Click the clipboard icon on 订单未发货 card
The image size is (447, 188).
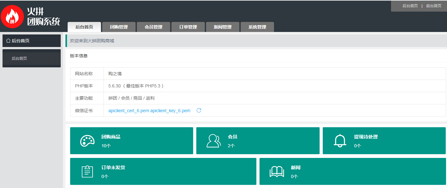click(x=87, y=171)
